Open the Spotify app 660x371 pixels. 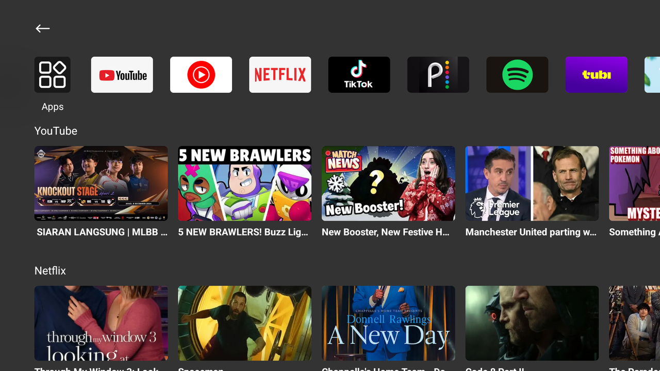[x=517, y=75]
